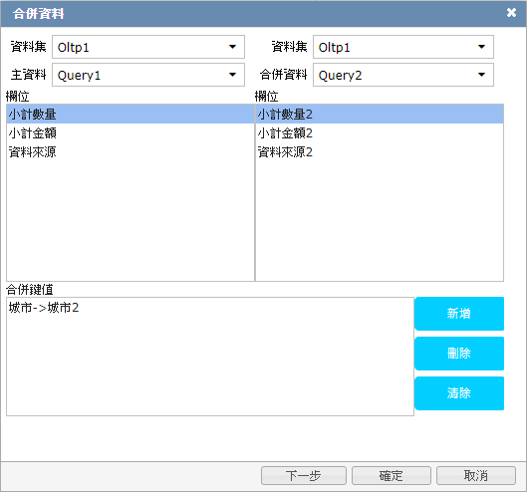This screenshot has height=492, width=527.
Task: Click the Query2 merge data combo box
Action: click(403, 75)
